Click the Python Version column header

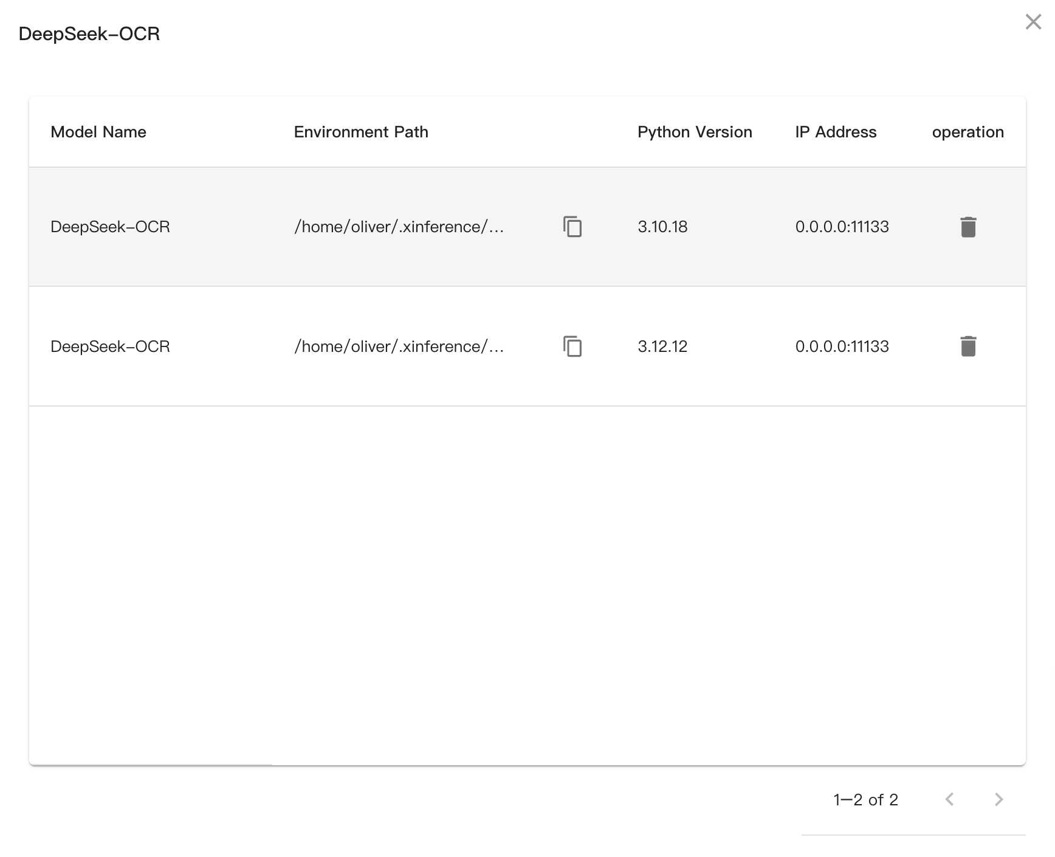pos(695,132)
